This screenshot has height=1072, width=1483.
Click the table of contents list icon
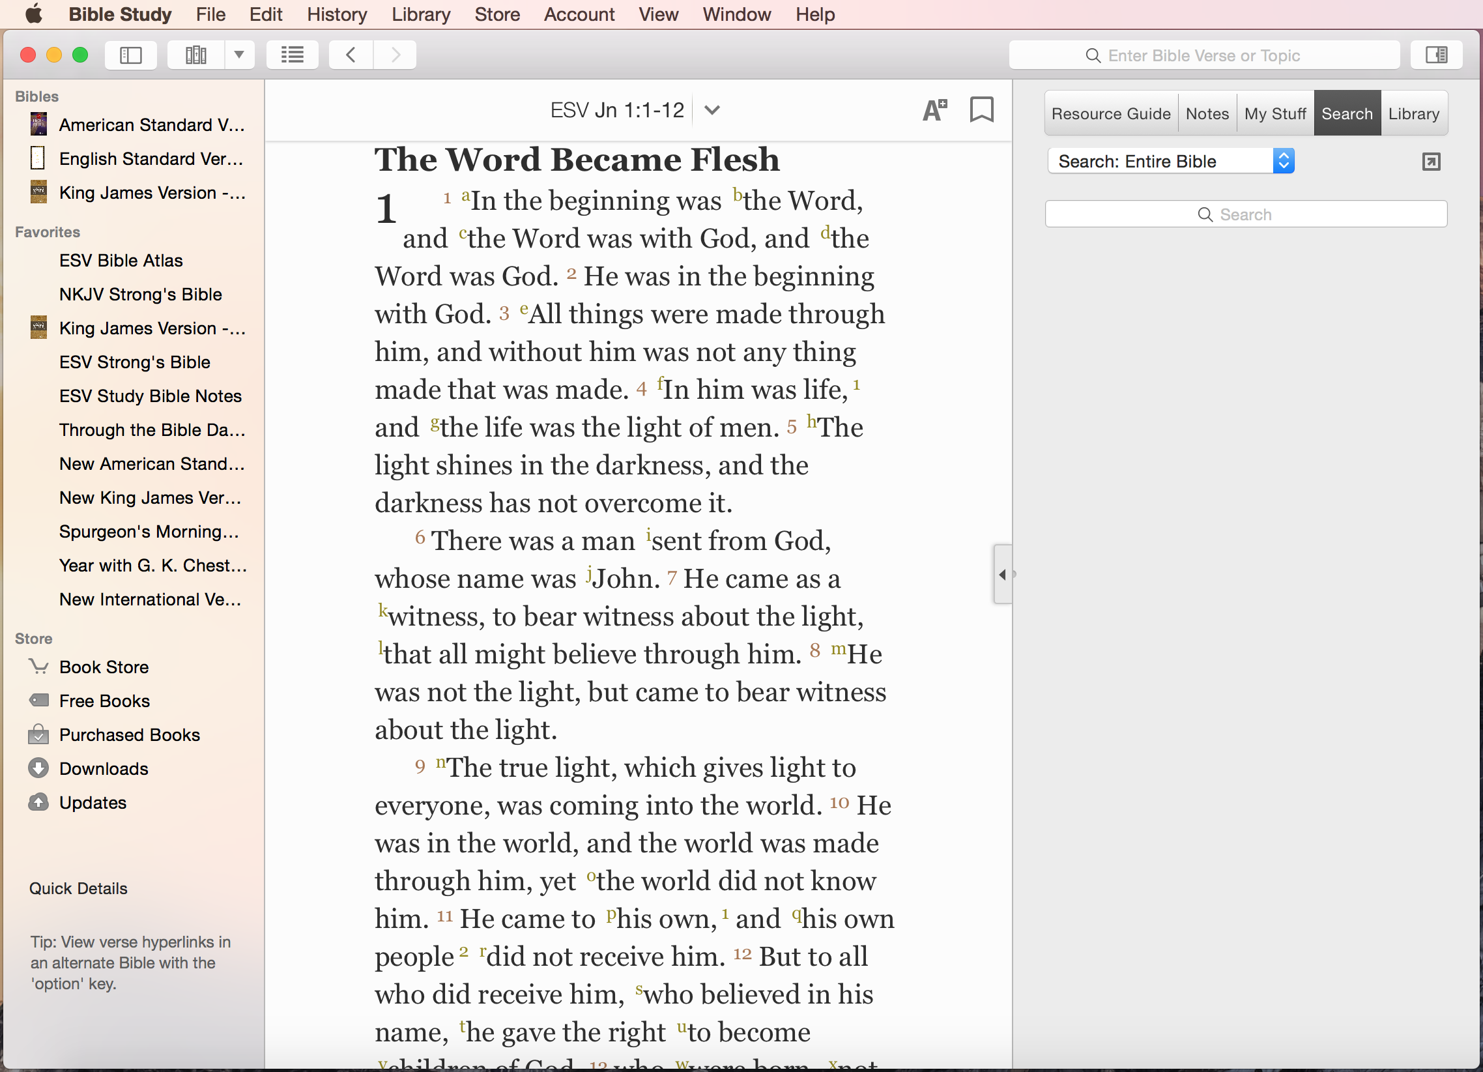293,55
